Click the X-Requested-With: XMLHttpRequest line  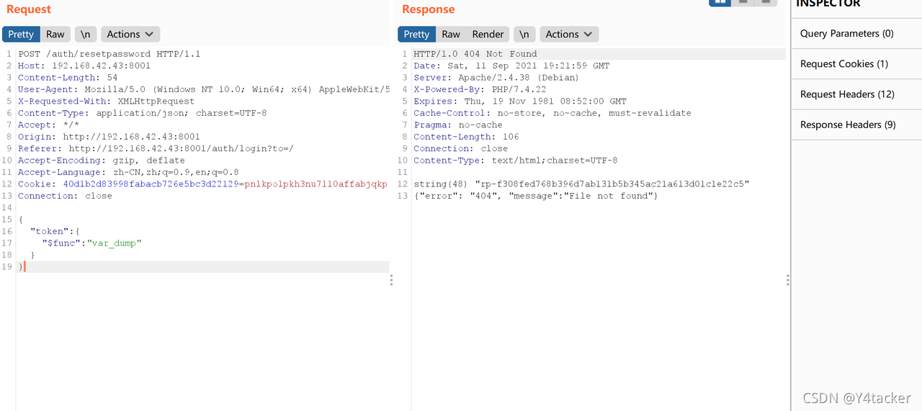pyautogui.click(x=107, y=101)
